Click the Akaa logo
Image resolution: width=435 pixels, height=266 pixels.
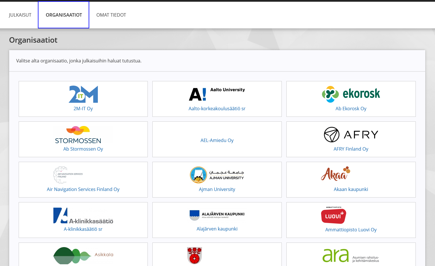[336, 174]
